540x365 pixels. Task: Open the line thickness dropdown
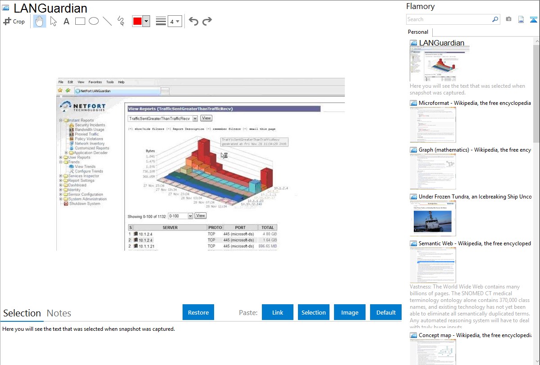click(174, 21)
